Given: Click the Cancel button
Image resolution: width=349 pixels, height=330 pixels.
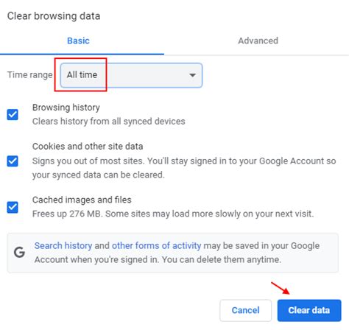Looking at the screenshot, I should coord(245,310).
